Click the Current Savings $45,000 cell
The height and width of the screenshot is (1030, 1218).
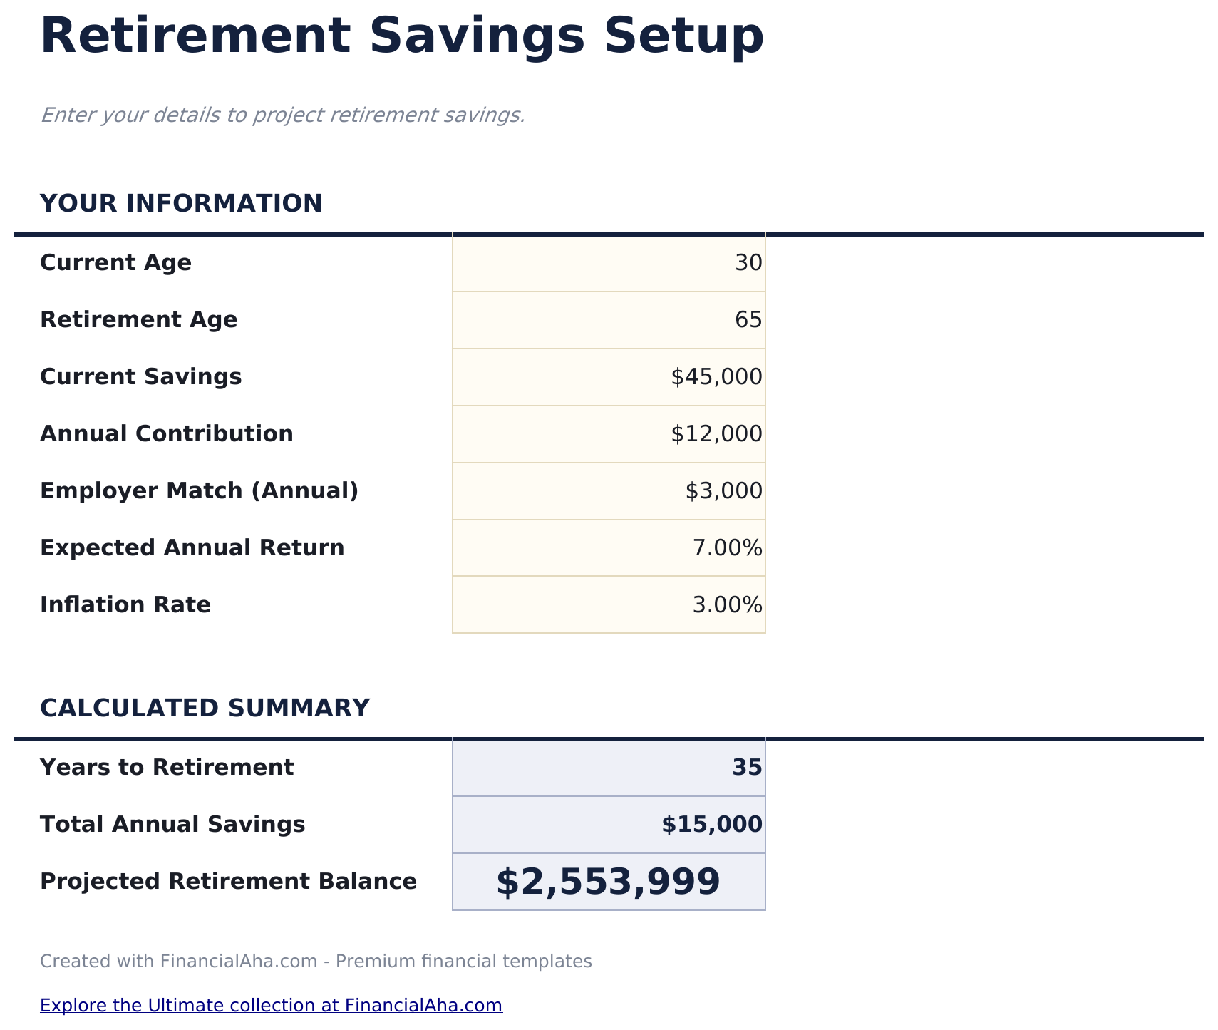[x=608, y=376]
